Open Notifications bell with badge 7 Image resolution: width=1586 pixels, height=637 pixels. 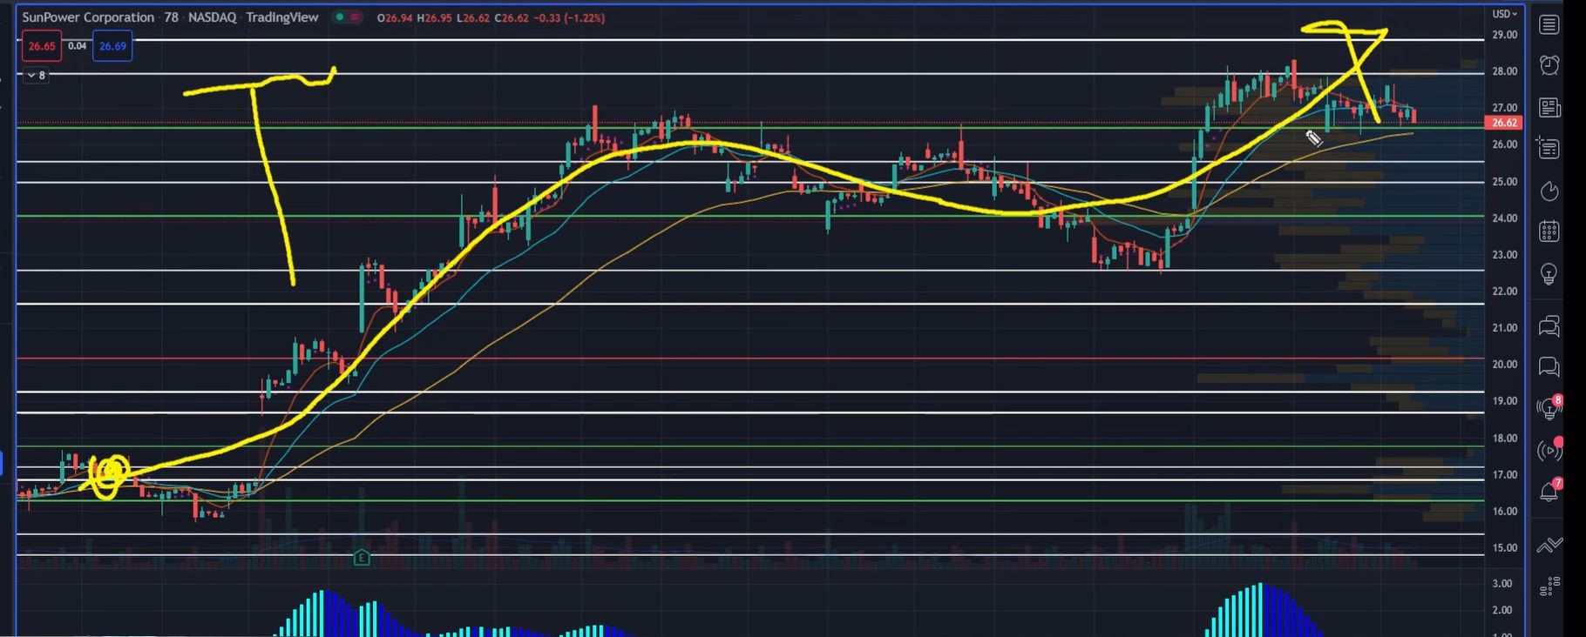1549,491
